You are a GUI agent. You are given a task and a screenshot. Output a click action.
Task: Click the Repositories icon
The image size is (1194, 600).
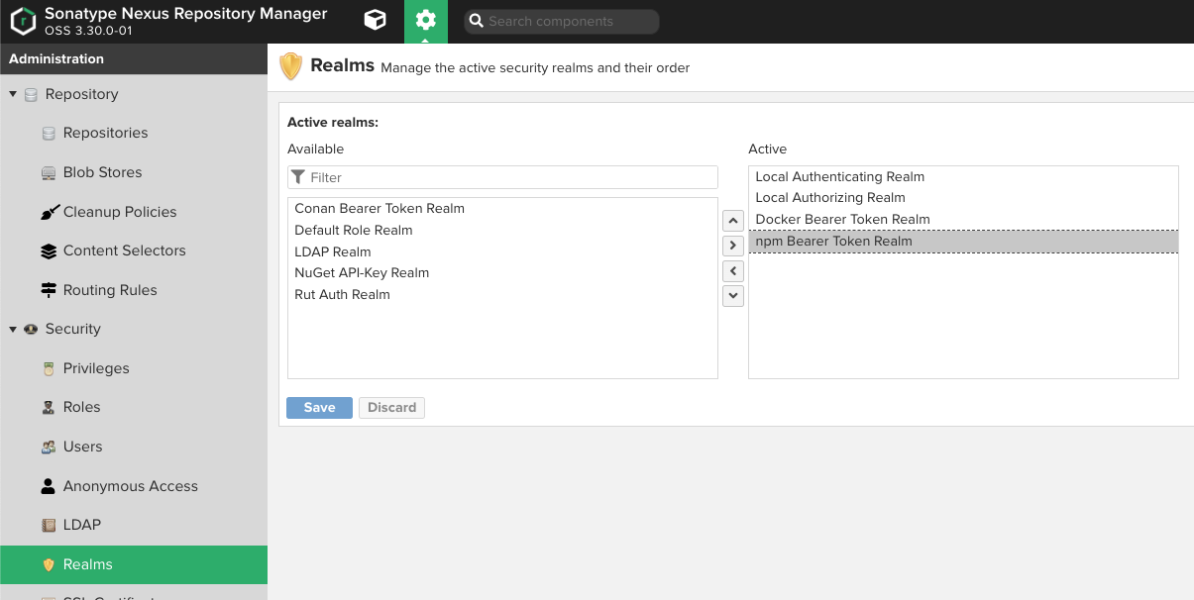[49, 133]
